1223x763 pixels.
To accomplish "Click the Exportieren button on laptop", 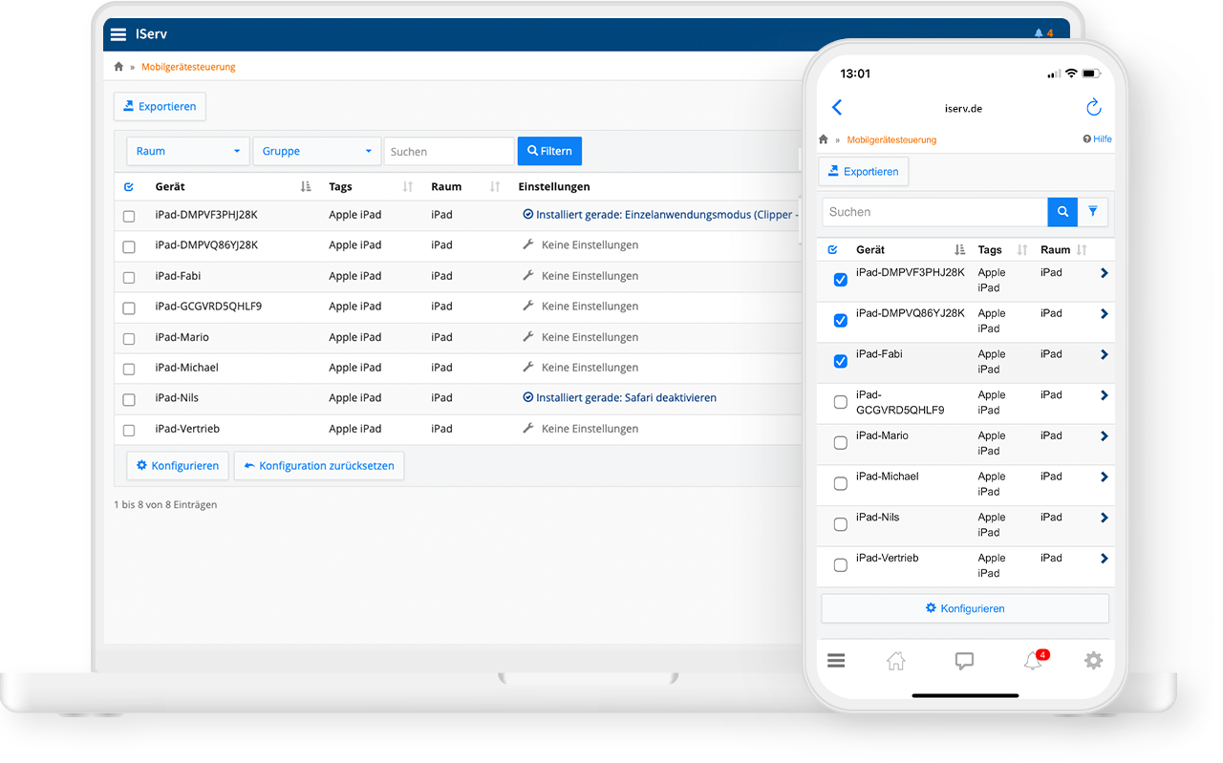I will pos(160,106).
